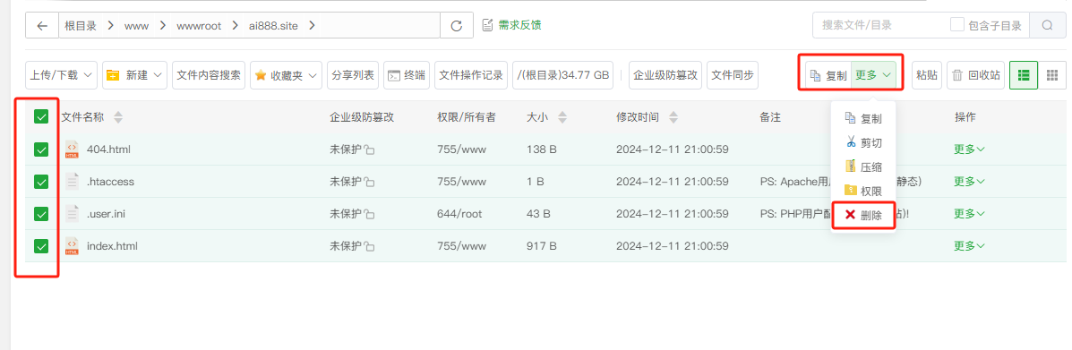Viewport: 1072px width, 350px height.
Task: Sort by 文件名称 column arrows
Action: click(x=117, y=117)
